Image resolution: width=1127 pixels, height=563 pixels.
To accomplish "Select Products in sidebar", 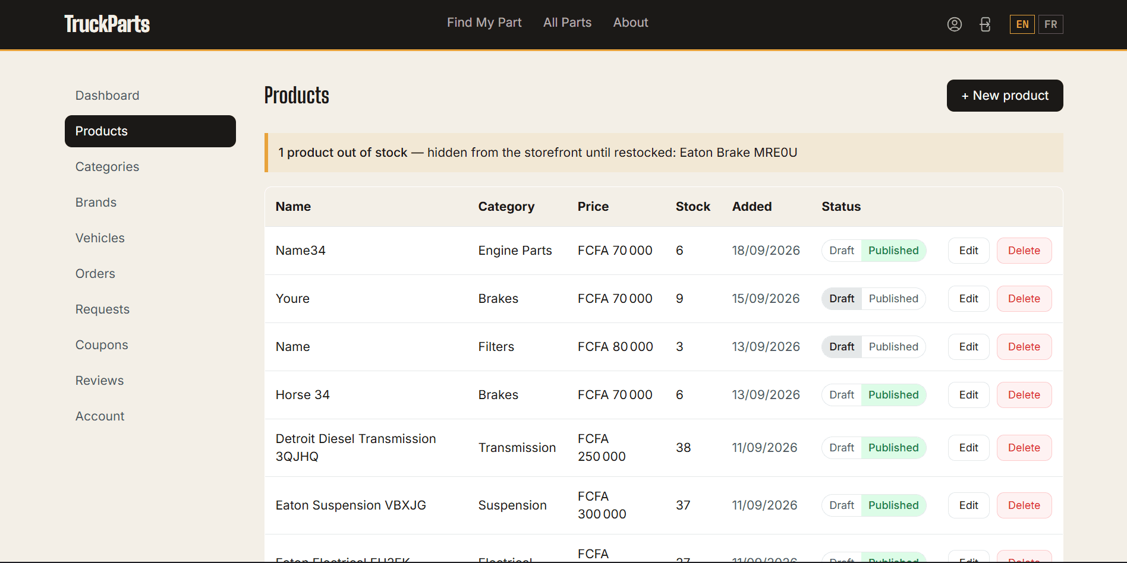I will (150, 131).
